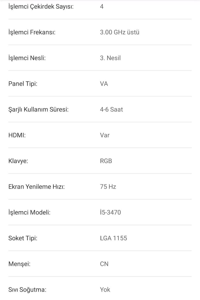The width and height of the screenshot is (200, 300).
Task: Select the İşlemci Nesli label
Action: click(x=27, y=58)
